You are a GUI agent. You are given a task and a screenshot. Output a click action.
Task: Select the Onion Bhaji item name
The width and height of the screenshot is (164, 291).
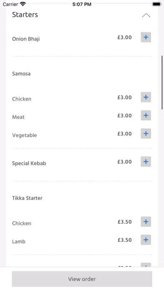(26, 39)
